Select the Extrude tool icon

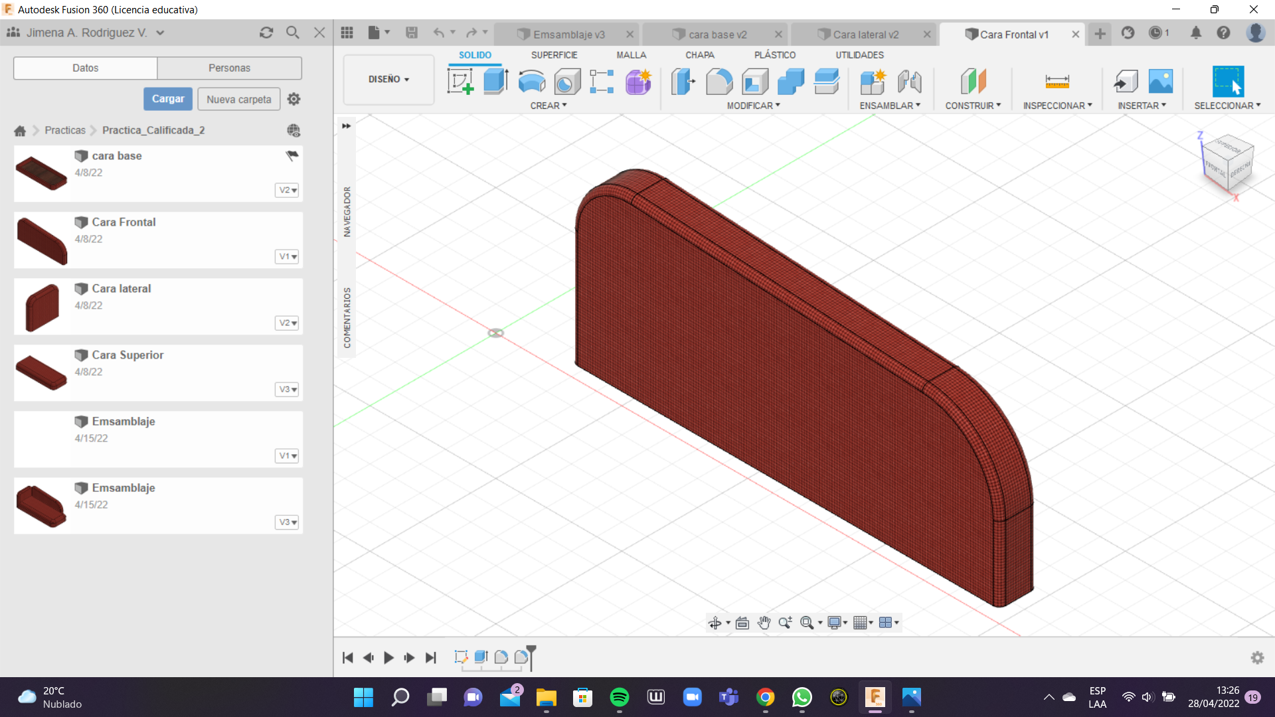(496, 82)
